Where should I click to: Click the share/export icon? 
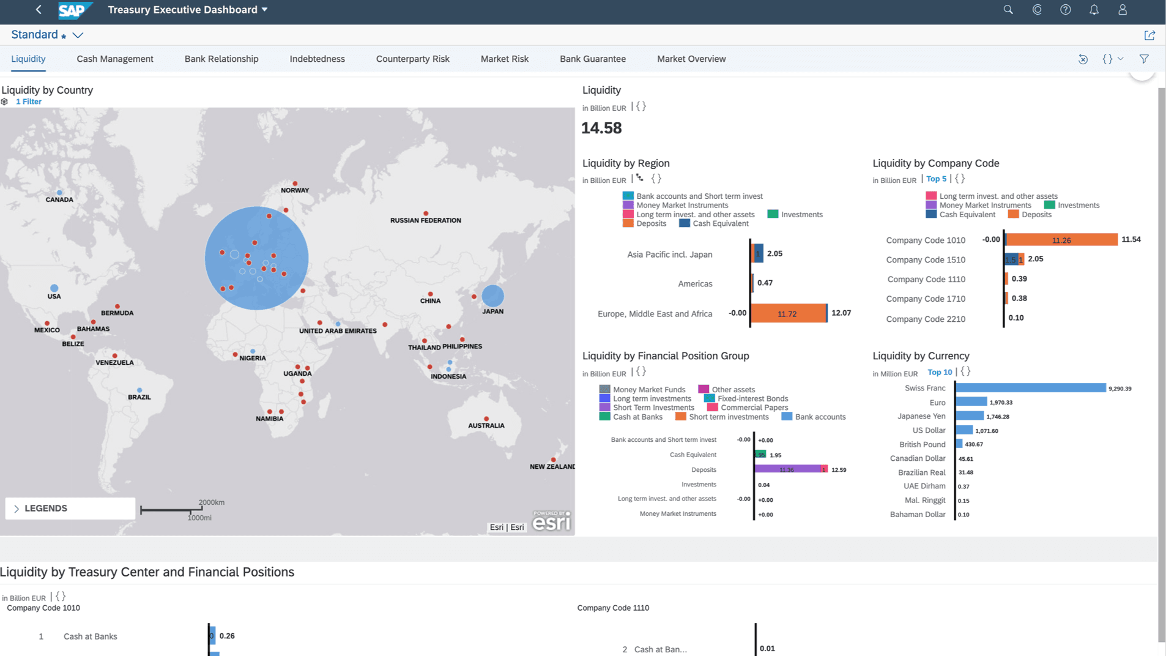point(1149,35)
